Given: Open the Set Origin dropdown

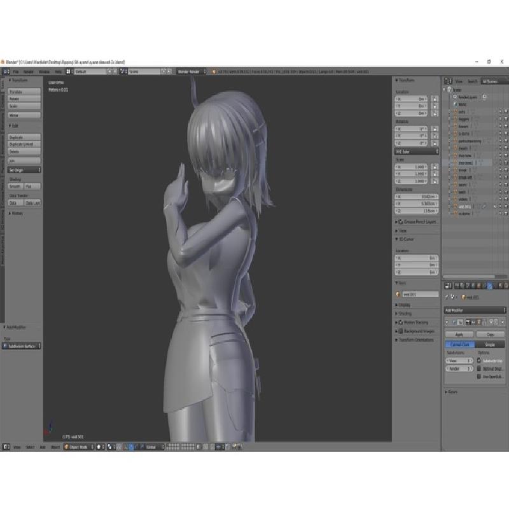Looking at the screenshot, I should [x=24, y=170].
